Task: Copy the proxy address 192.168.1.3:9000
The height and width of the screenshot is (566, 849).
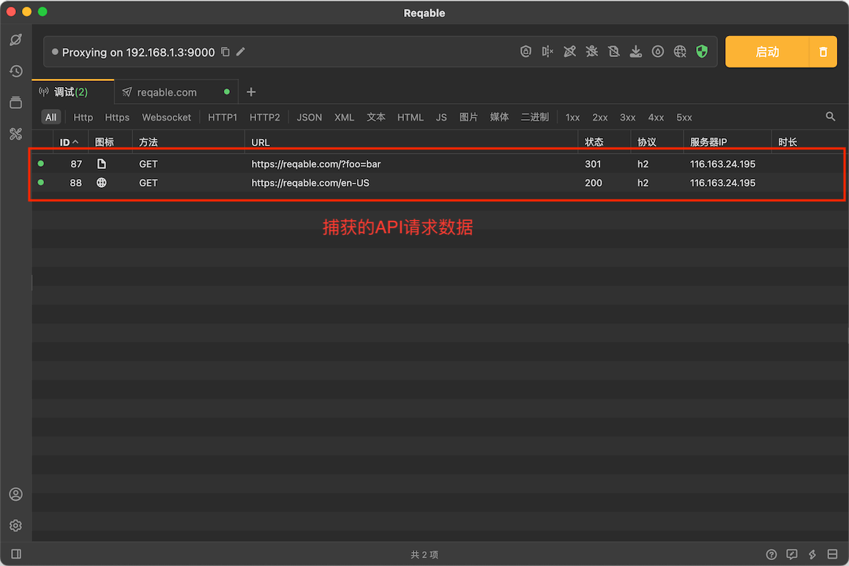Action: tap(225, 52)
